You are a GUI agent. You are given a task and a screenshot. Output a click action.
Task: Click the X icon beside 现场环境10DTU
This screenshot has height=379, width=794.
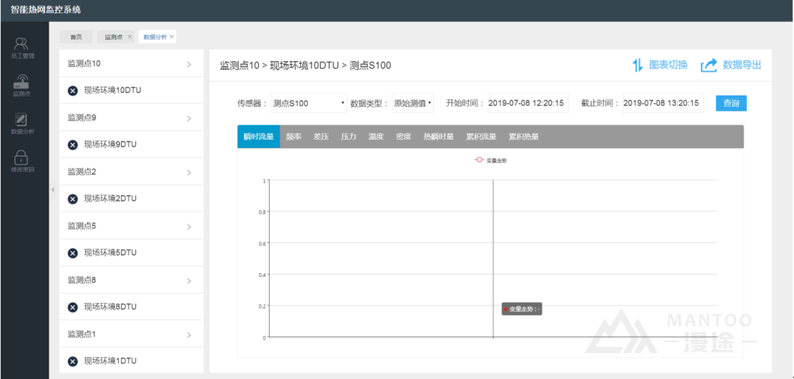pos(73,90)
